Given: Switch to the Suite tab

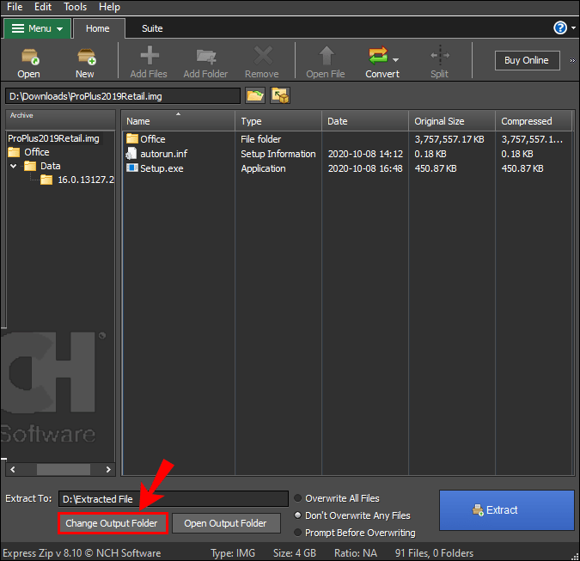Looking at the screenshot, I should (152, 28).
